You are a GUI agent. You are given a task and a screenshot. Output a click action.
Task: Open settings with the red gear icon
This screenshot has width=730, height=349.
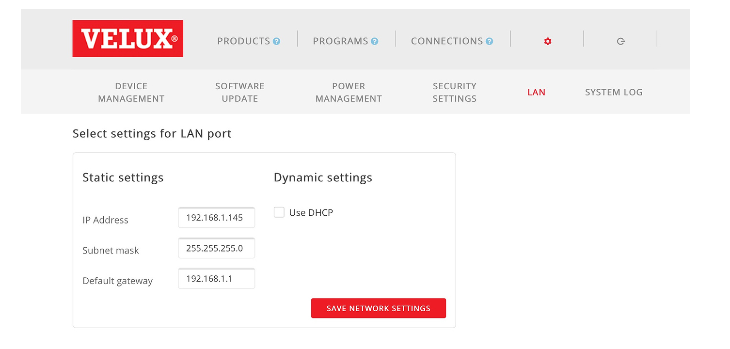[x=548, y=42]
